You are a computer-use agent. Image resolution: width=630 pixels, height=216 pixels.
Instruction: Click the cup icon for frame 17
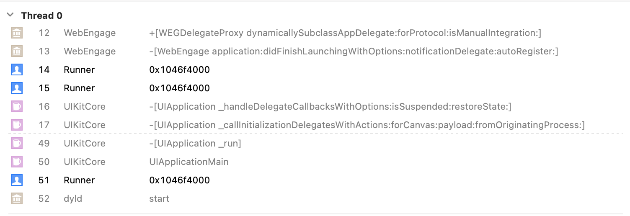coord(16,125)
